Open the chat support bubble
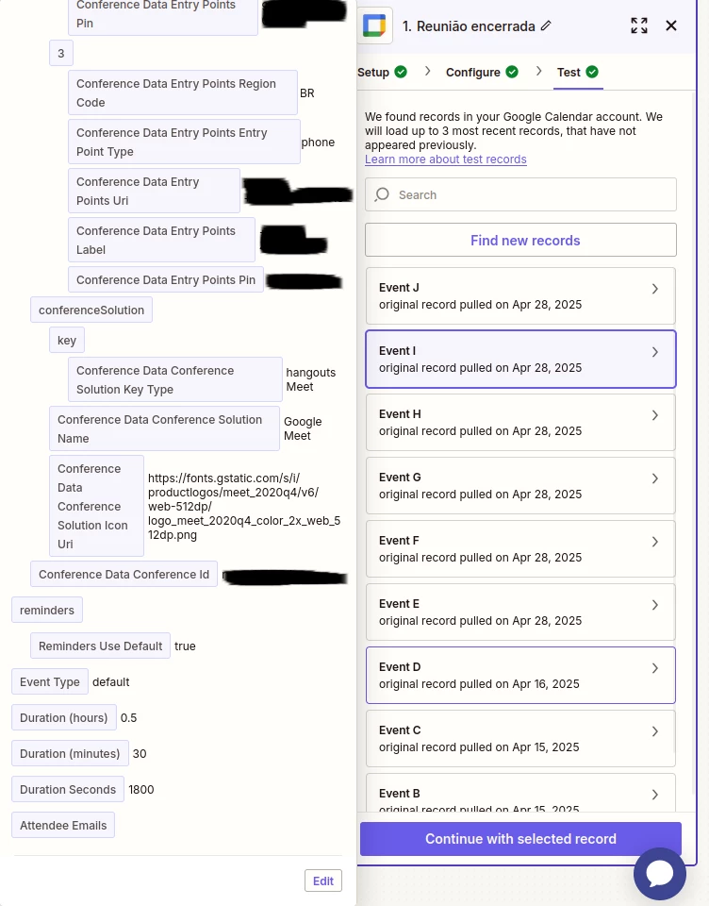 659,873
